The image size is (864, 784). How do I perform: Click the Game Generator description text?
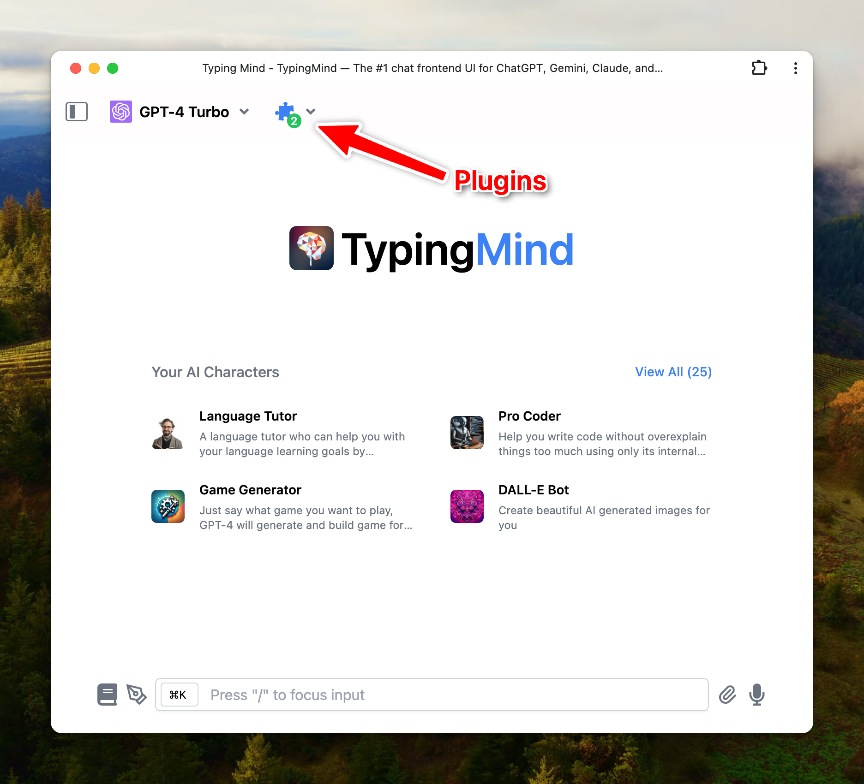pyautogui.click(x=306, y=517)
